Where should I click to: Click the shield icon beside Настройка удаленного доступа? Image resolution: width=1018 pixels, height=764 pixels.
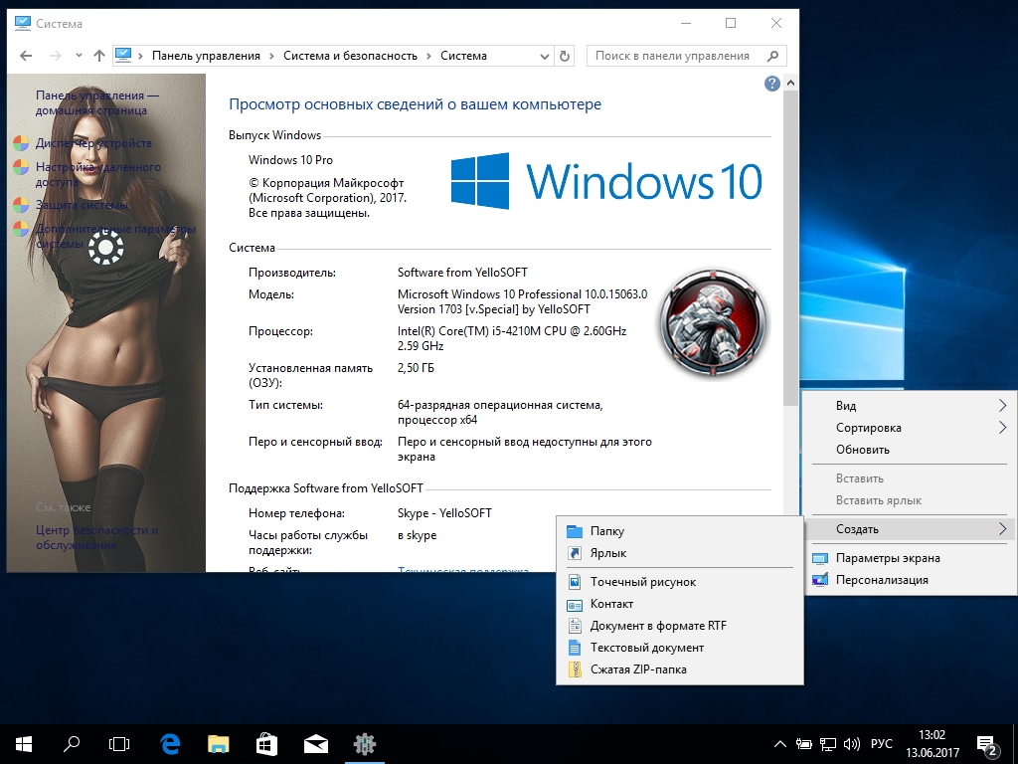pyautogui.click(x=21, y=167)
